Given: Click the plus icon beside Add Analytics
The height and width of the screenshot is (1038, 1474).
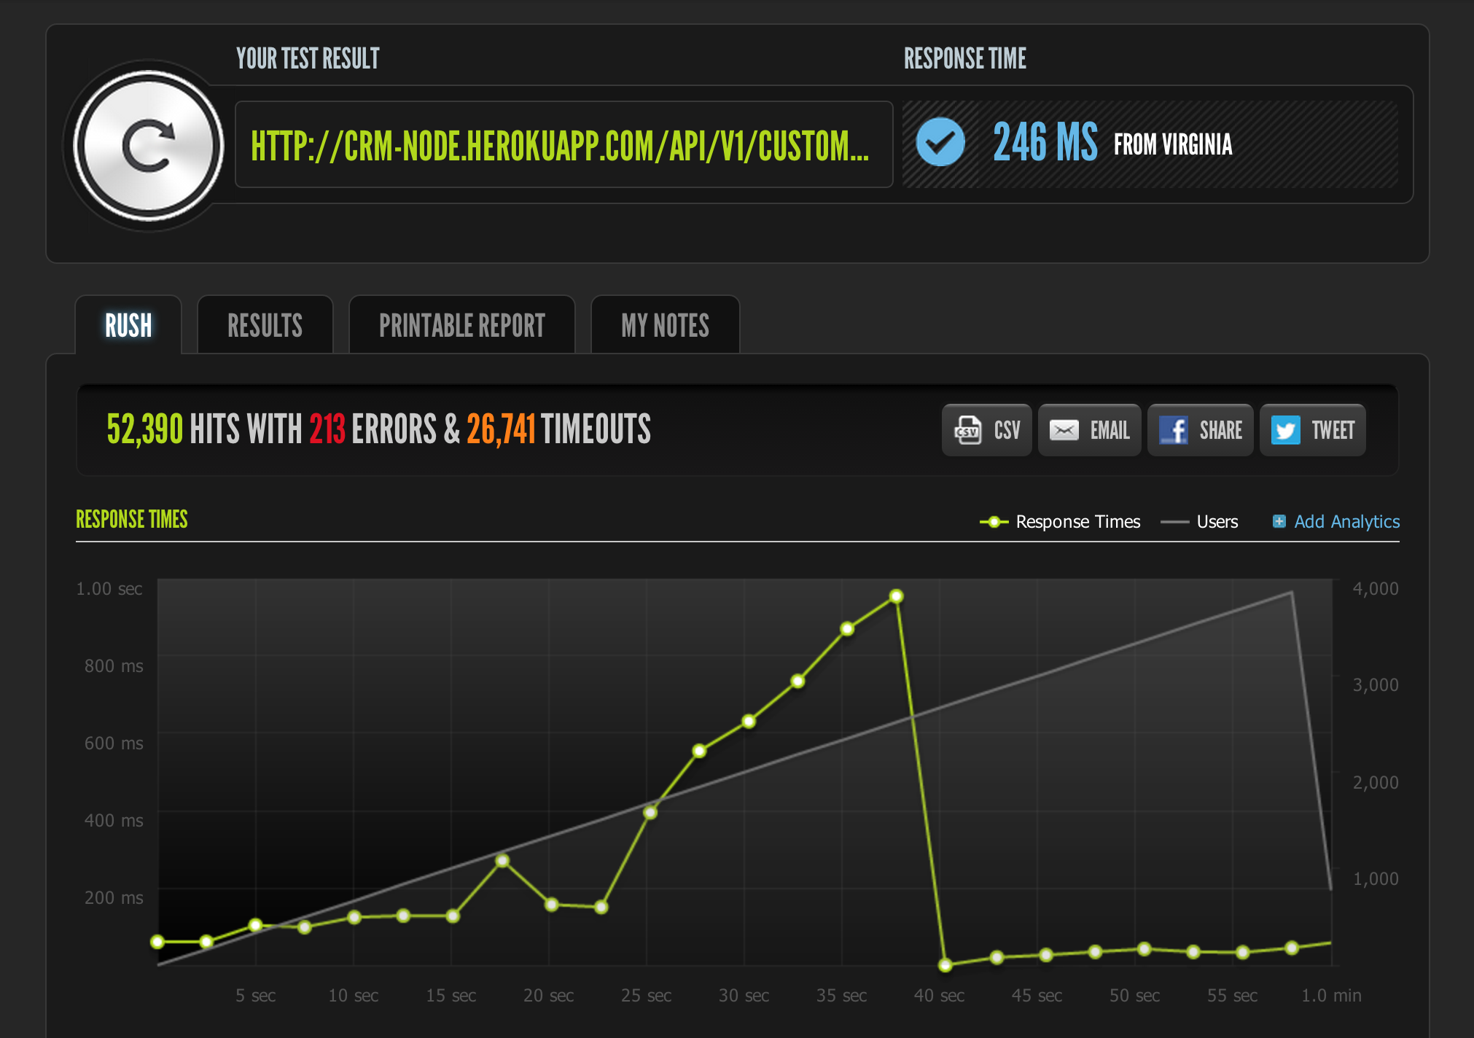Looking at the screenshot, I should tap(1279, 521).
